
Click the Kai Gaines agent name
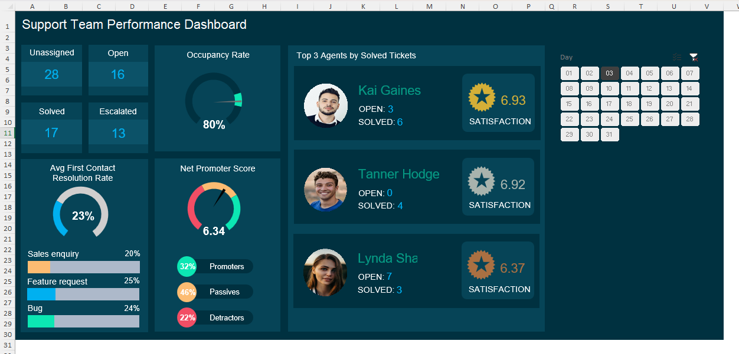pos(390,91)
